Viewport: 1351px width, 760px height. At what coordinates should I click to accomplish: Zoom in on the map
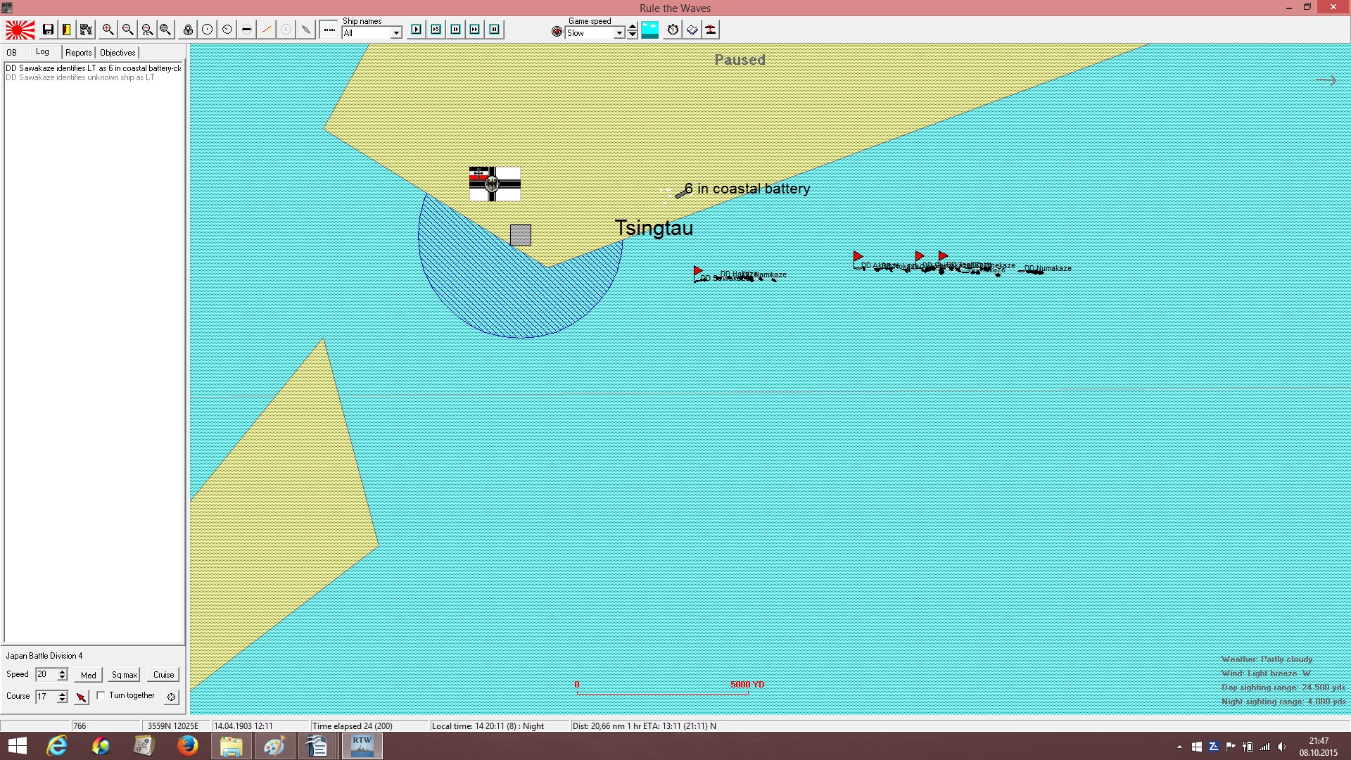[x=108, y=30]
